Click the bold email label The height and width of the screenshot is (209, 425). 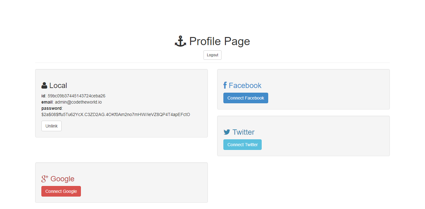pos(47,102)
